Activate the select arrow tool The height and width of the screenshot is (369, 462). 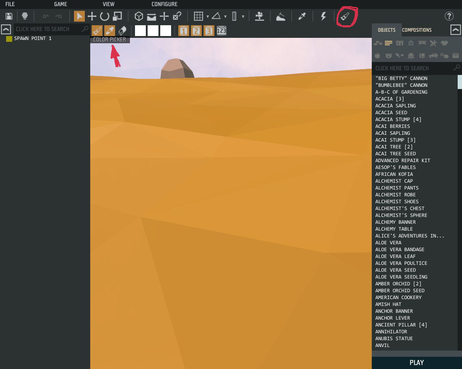point(79,16)
